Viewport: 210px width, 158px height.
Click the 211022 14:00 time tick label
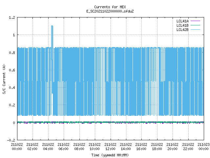click(126, 147)
